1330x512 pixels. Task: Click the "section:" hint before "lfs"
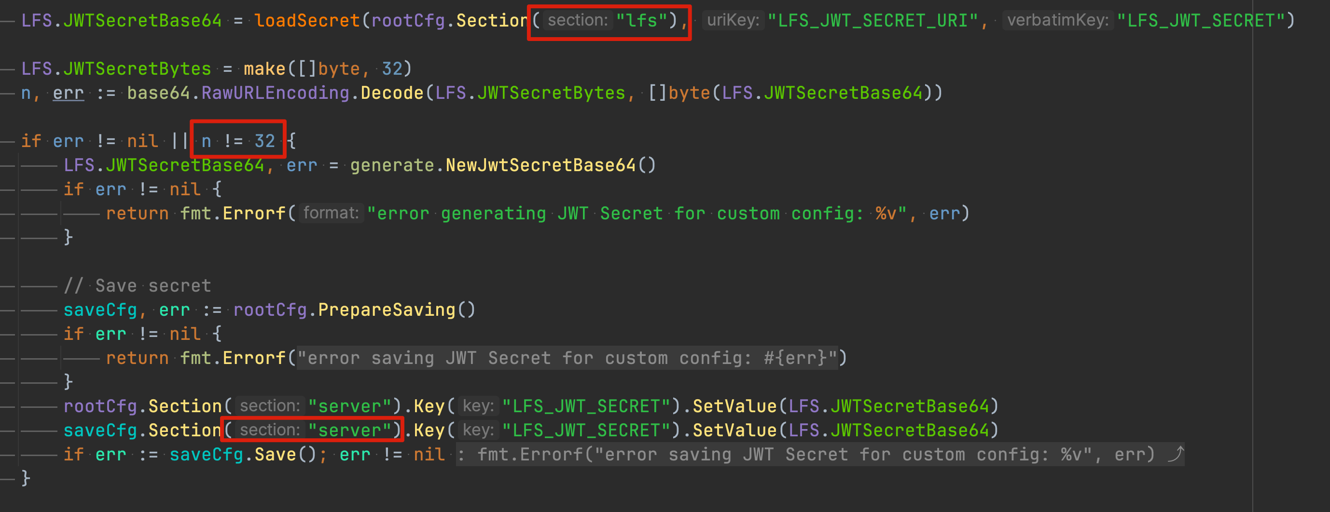577,21
